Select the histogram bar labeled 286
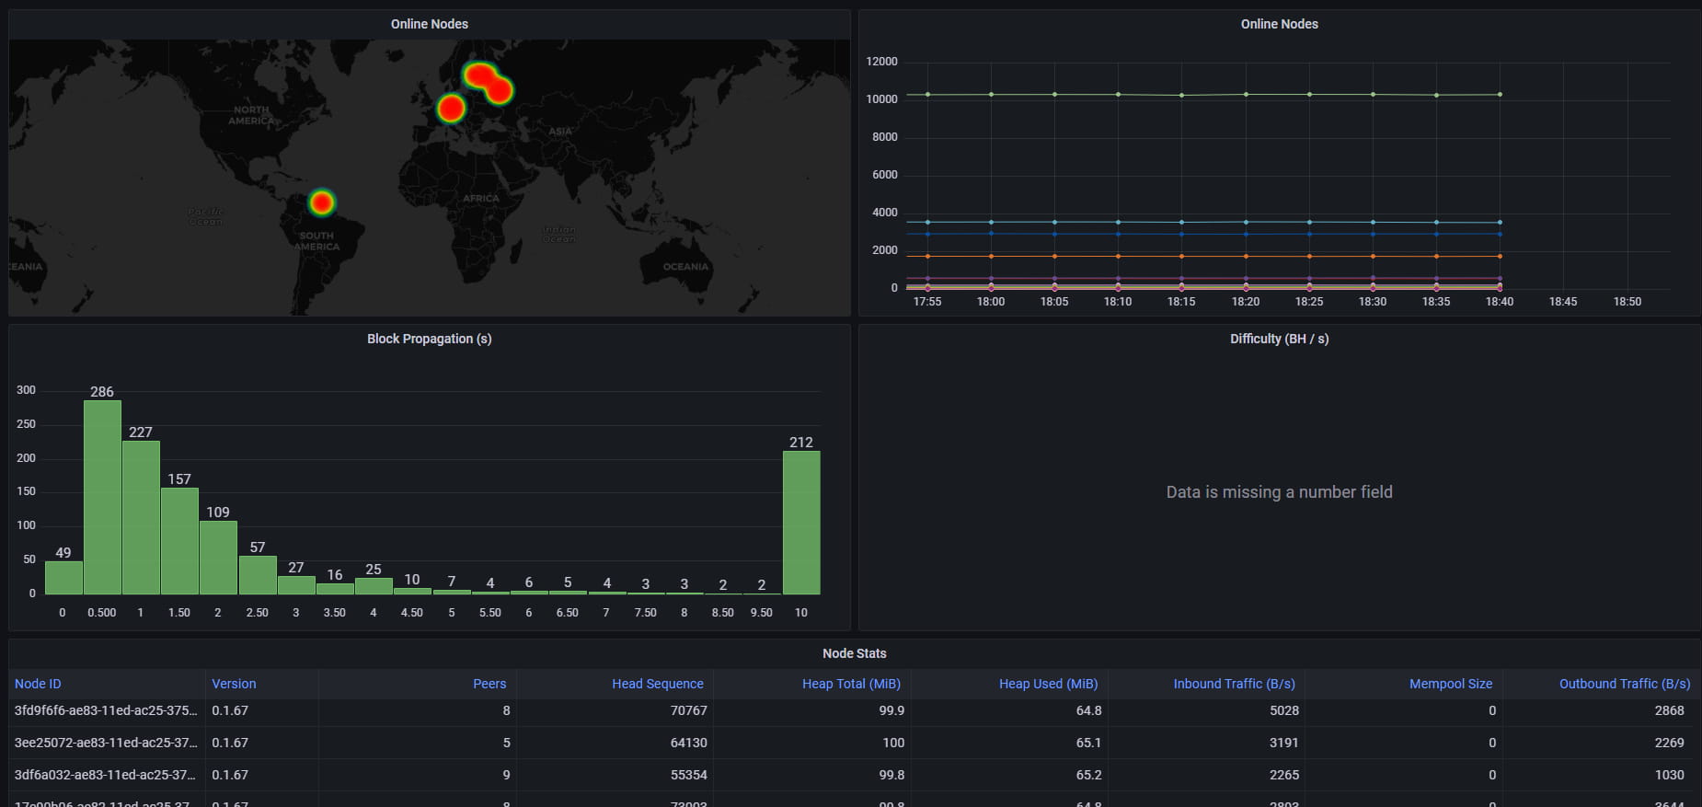Screen dimensions: 1702x807 (x=102, y=497)
